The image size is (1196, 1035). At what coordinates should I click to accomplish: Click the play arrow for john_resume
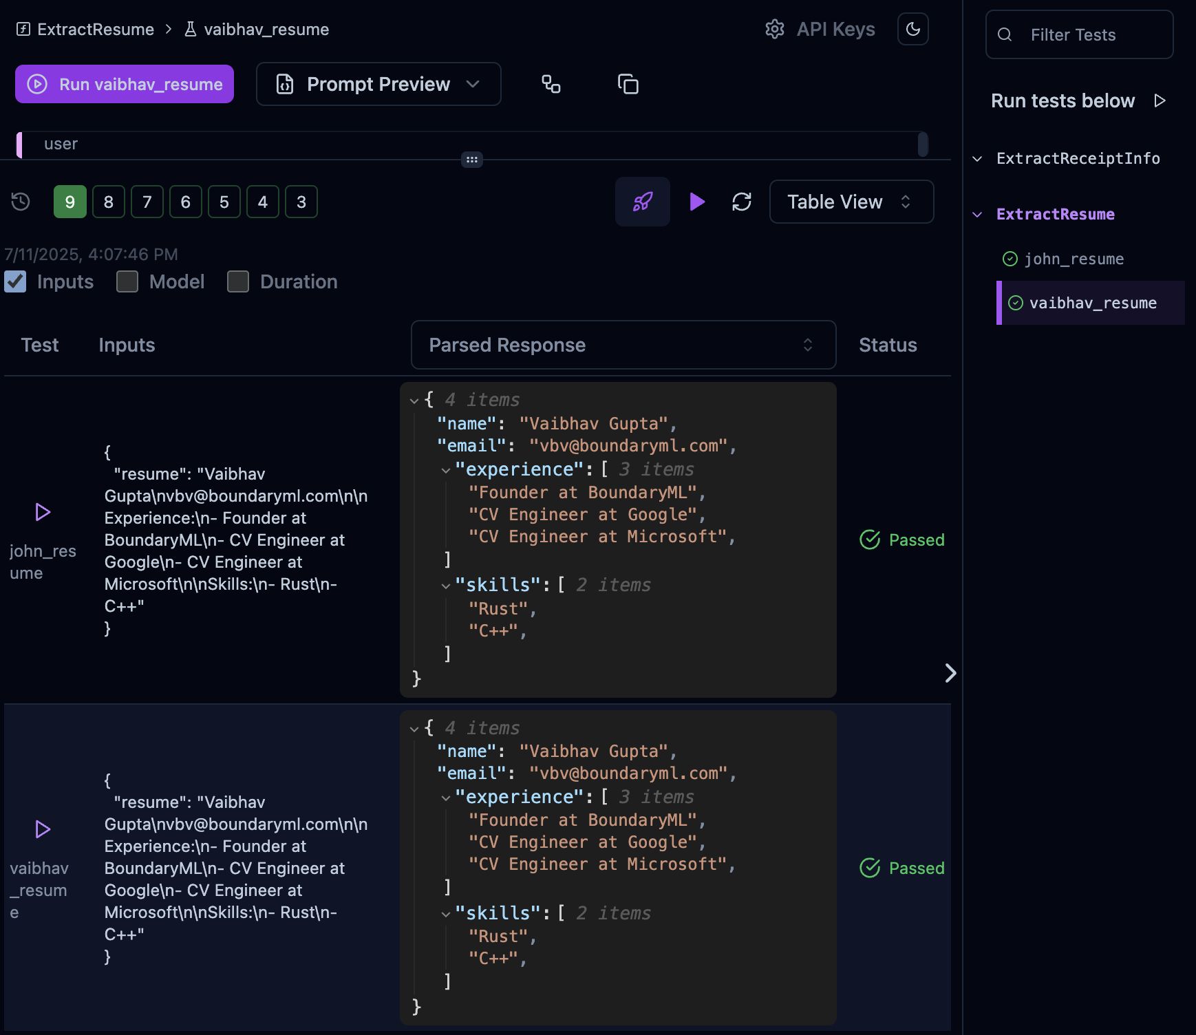click(x=43, y=512)
